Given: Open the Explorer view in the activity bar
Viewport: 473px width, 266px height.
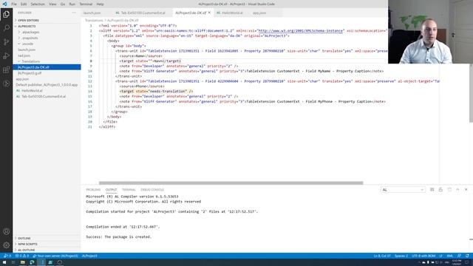Looking at the screenshot, I should pyautogui.click(x=7, y=14).
